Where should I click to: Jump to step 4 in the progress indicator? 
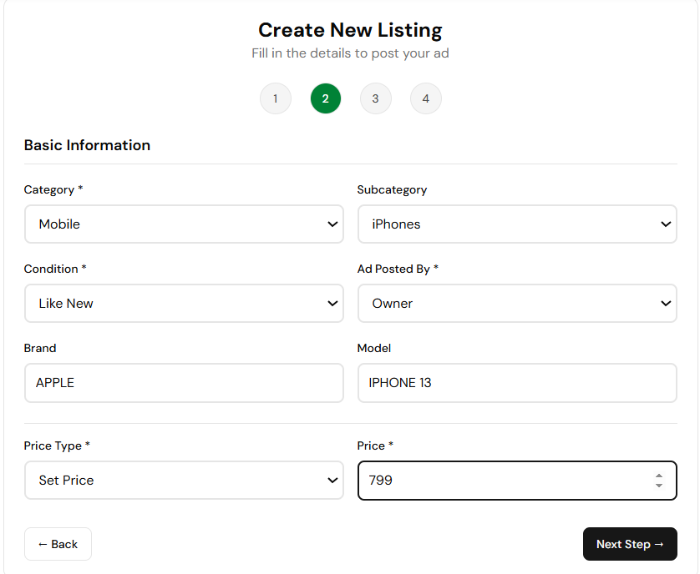pyautogui.click(x=426, y=98)
